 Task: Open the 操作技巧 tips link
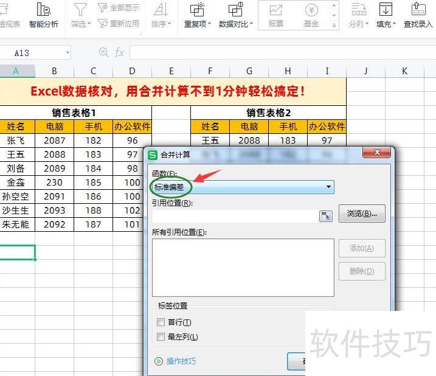[x=181, y=361]
